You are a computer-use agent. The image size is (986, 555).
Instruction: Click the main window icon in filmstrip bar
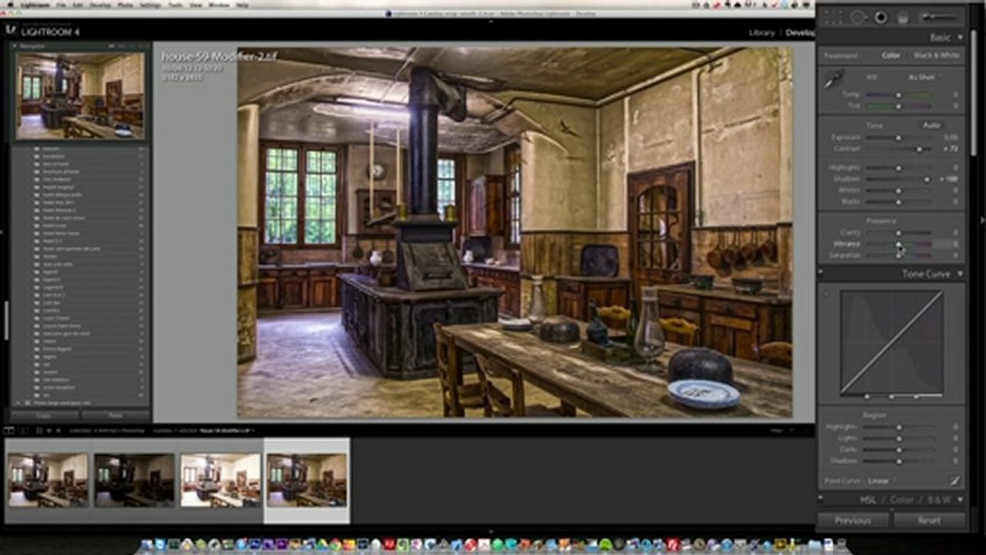point(8,430)
